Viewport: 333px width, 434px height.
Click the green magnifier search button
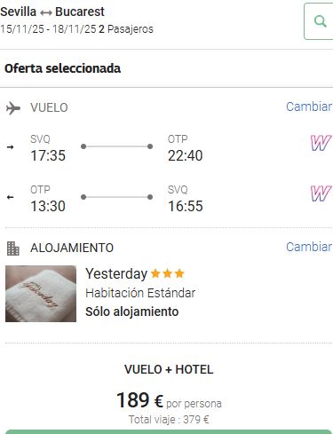(x=319, y=21)
